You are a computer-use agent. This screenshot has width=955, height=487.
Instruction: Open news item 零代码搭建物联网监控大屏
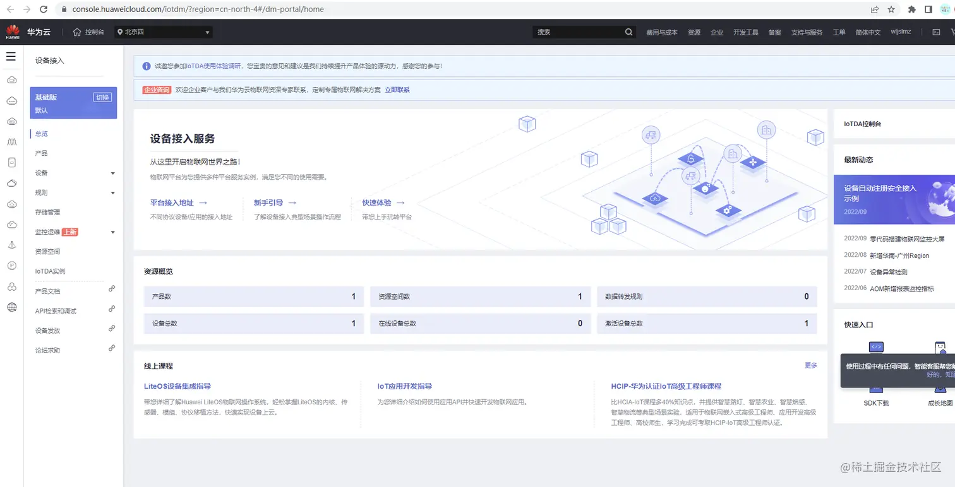(x=907, y=239)
